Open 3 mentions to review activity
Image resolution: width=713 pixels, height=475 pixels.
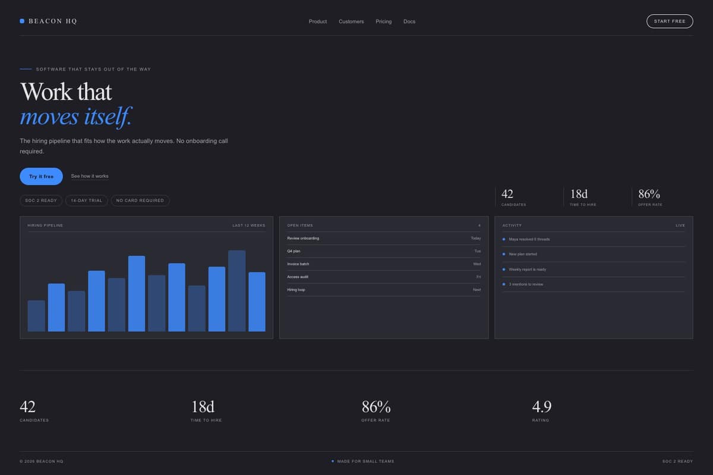pos(594,284)
